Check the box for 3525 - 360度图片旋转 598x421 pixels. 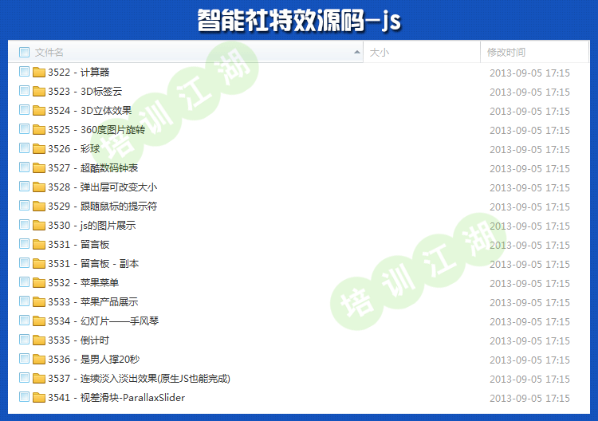pos(24,129)
